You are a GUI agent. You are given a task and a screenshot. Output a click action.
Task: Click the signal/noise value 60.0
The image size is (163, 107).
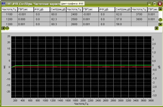[x=58, y=14]
